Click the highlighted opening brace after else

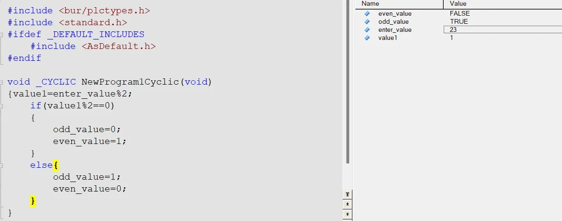coord(56,166)
